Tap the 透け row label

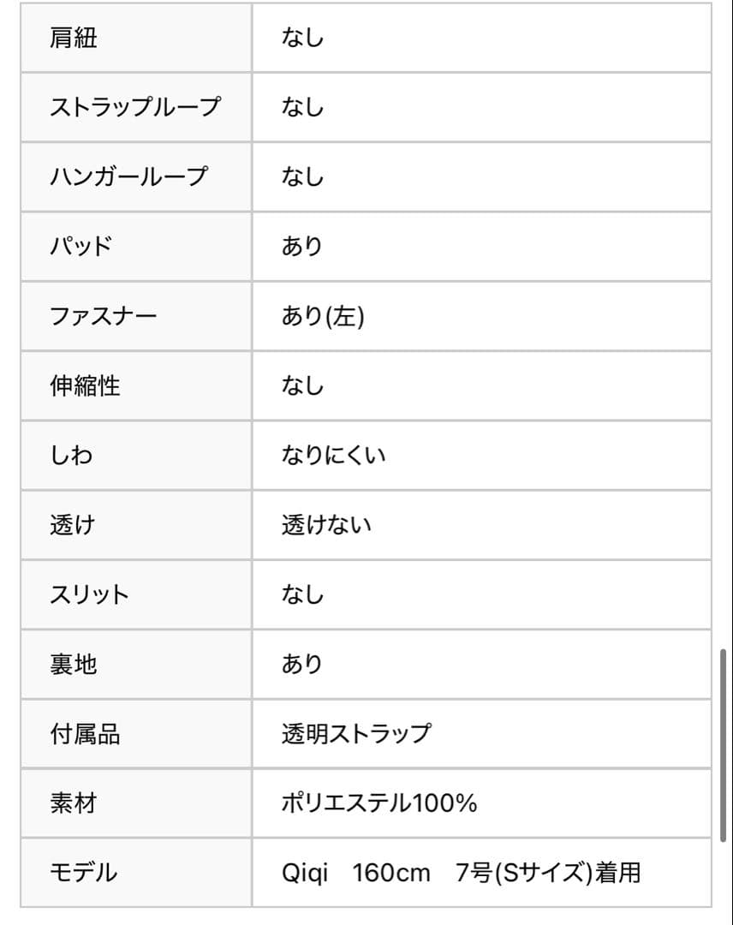point(72,525)
